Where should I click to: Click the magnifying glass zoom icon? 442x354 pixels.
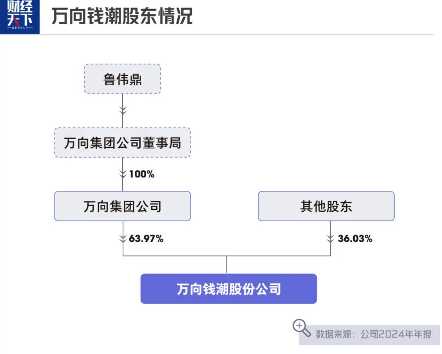(301, 328)
